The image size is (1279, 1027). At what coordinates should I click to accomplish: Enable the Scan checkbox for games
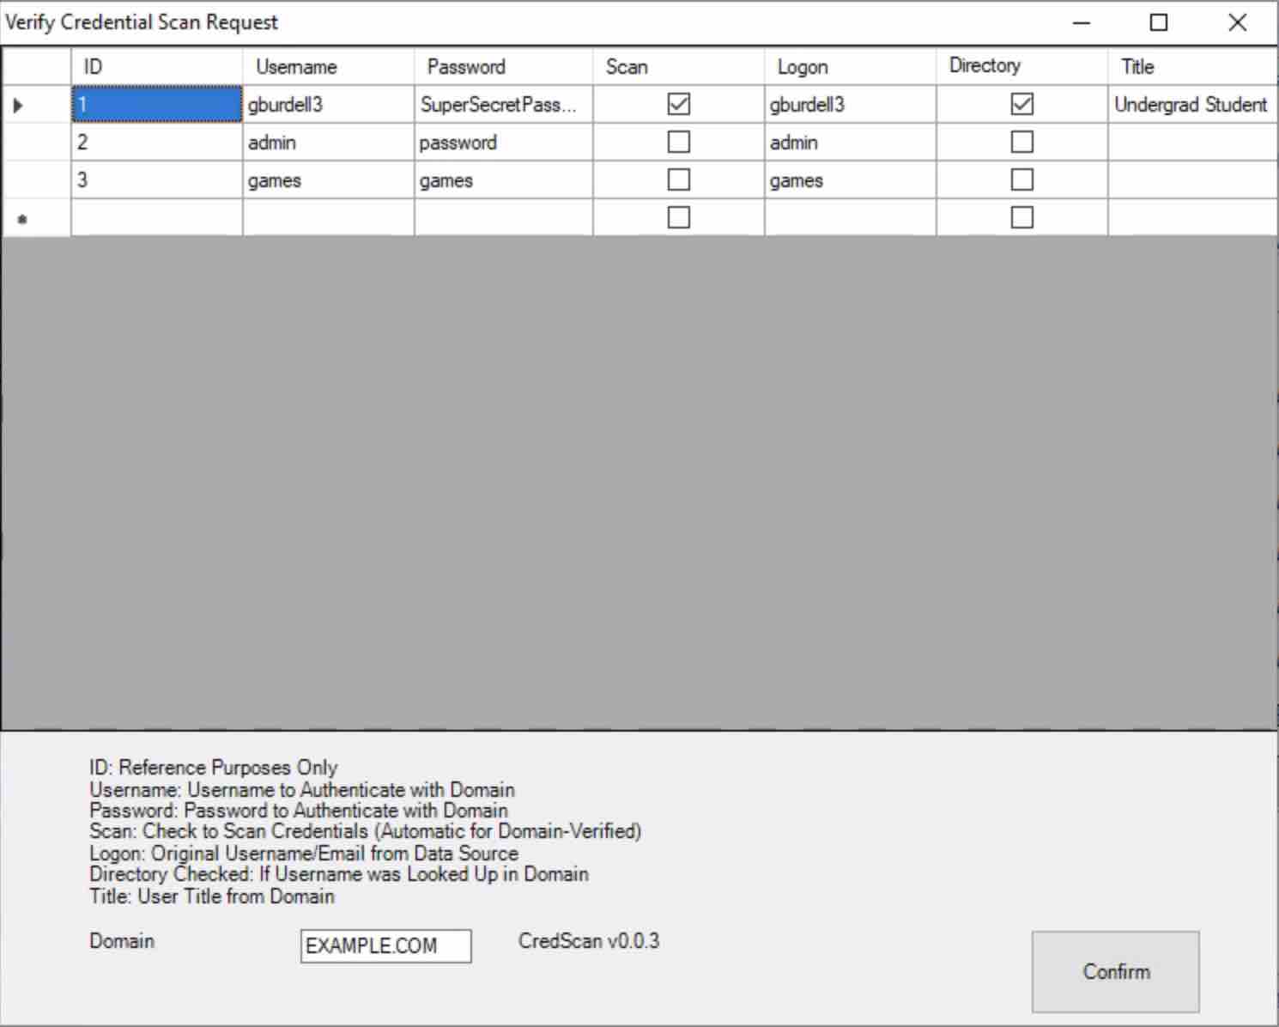pyautogui.click(x=677, y=179)
